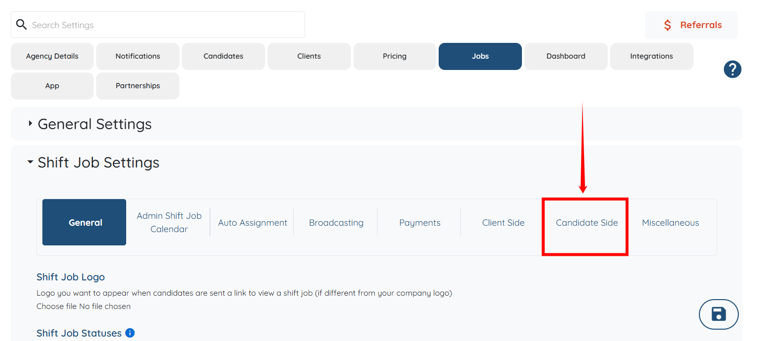The width and height of the screenshot is (760, 341).
Task: Open Admin Shift Job Calendar sub-tab
Action: (169, 222)
